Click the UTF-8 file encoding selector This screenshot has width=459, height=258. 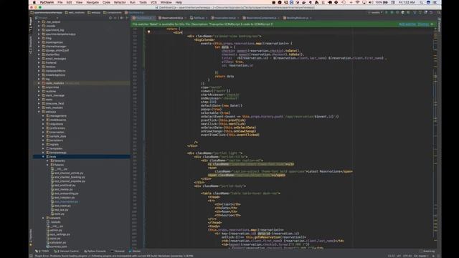point(407,256)
